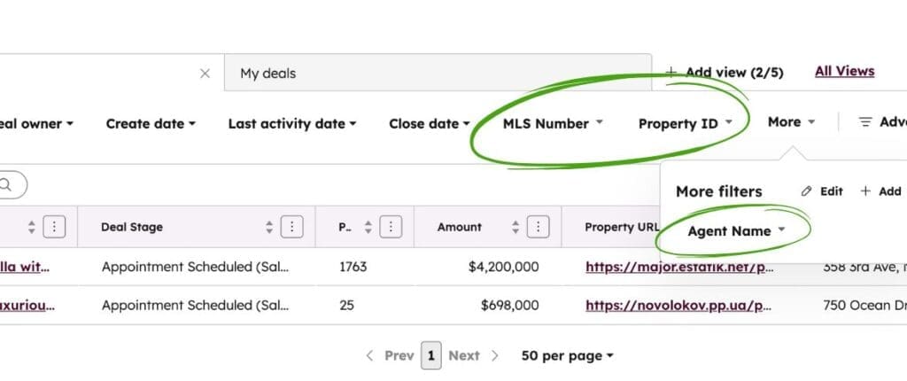The image size is (907, 381).
Task: Open the Last activity date filter
Action: pos(291,124)
